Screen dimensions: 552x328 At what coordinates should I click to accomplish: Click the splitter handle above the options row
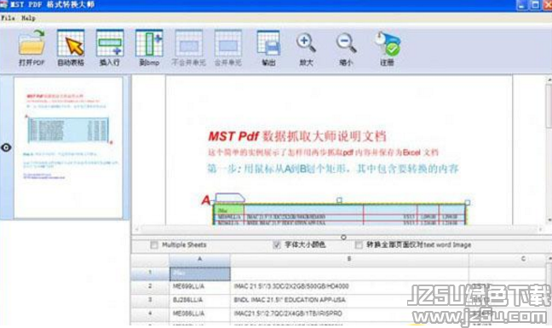click(x=343, y=238)
